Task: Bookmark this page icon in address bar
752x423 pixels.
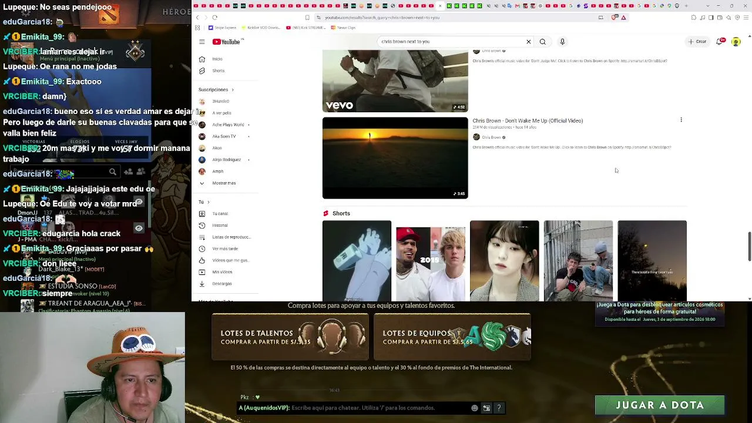Action: tap(307, 18)
